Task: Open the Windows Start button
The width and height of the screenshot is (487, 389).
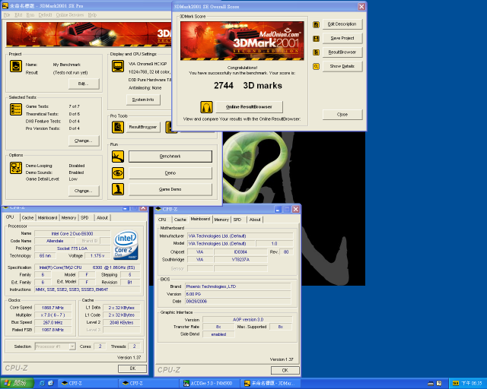Action: (17, 384)
